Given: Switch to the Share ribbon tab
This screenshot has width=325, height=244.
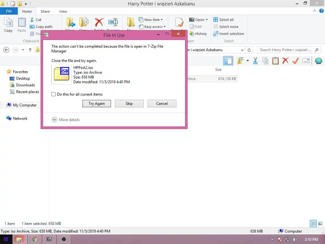Looking at the screenshot, I should point(45,11).
